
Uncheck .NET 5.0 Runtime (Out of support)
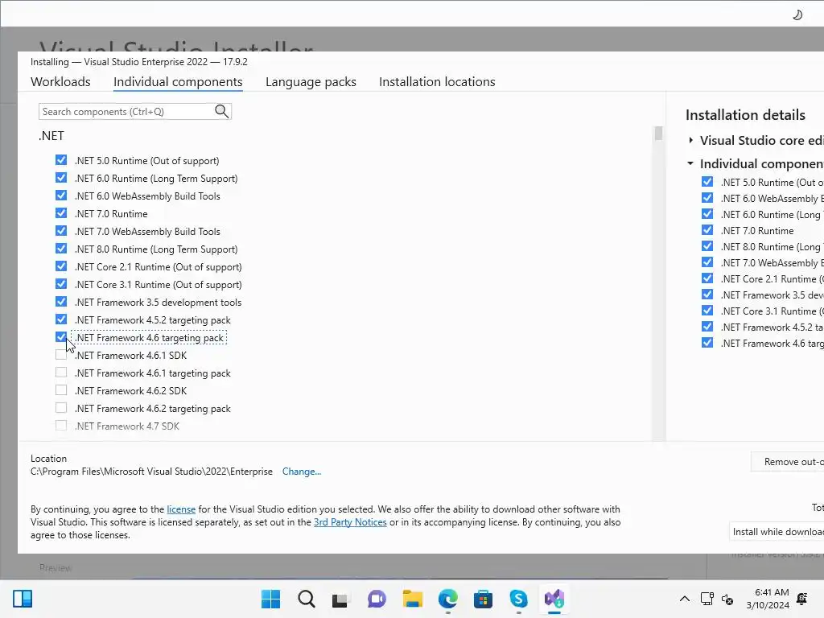pos(61,160)
